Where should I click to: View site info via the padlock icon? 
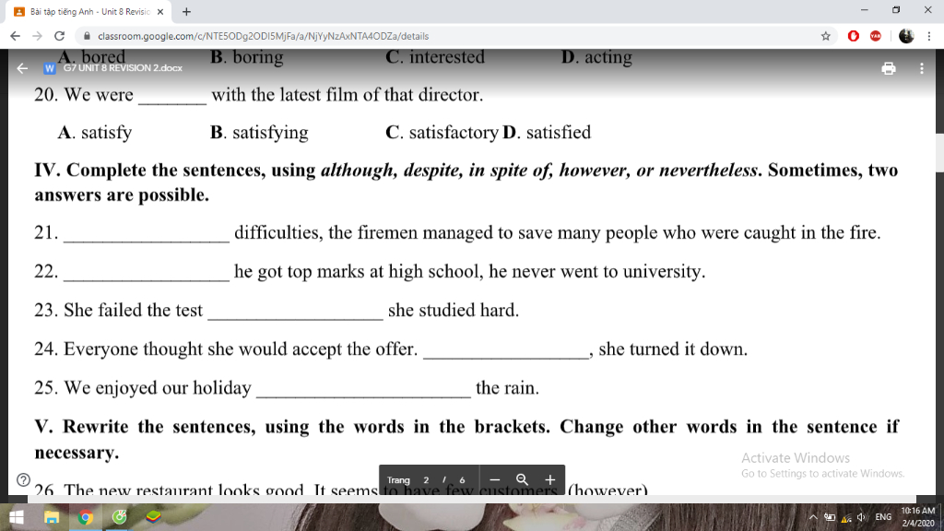coord(87,36)
